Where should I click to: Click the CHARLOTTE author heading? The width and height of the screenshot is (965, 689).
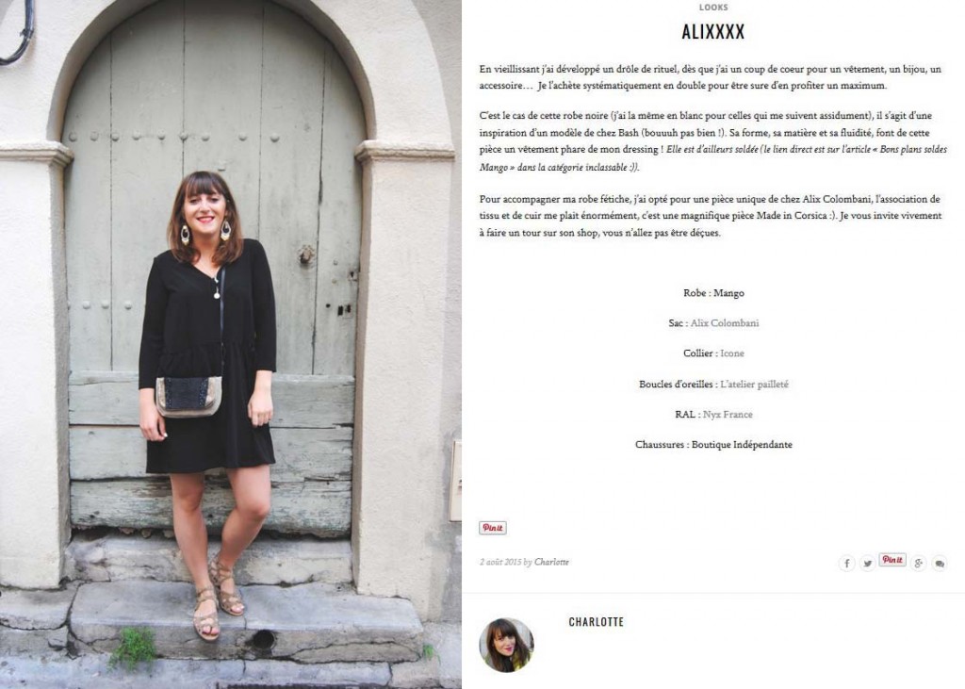[596, 622]
